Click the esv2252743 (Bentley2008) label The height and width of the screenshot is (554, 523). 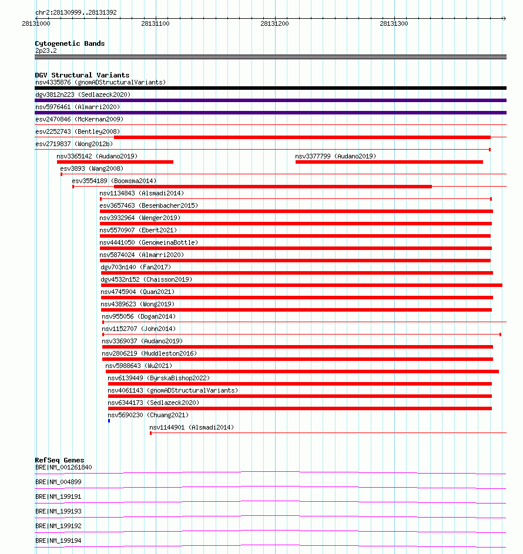click(x=78, y=132)
